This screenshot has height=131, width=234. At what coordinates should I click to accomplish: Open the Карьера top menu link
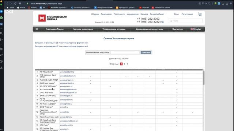[x=144, y=14]
